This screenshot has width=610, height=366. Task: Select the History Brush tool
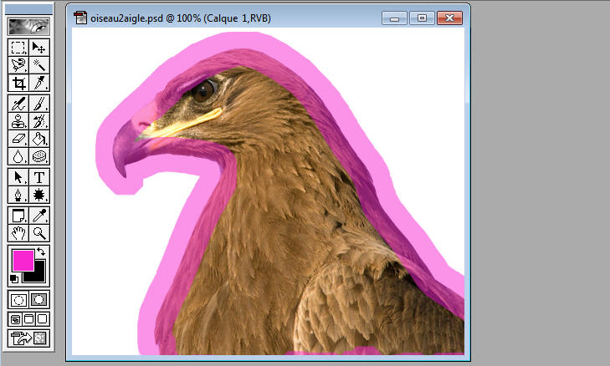[38, 121]
